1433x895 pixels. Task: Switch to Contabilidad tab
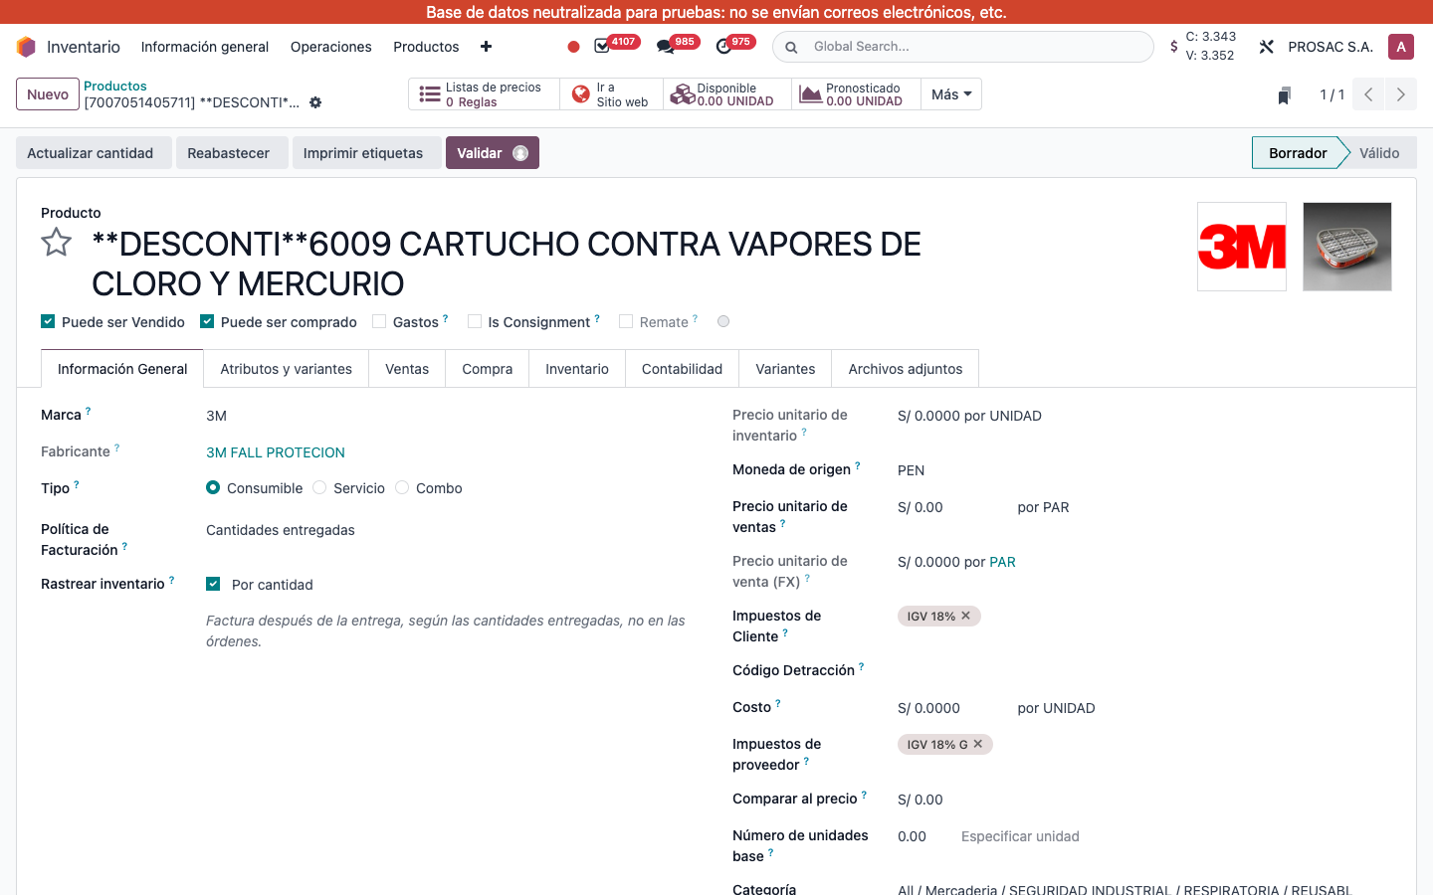683,369
